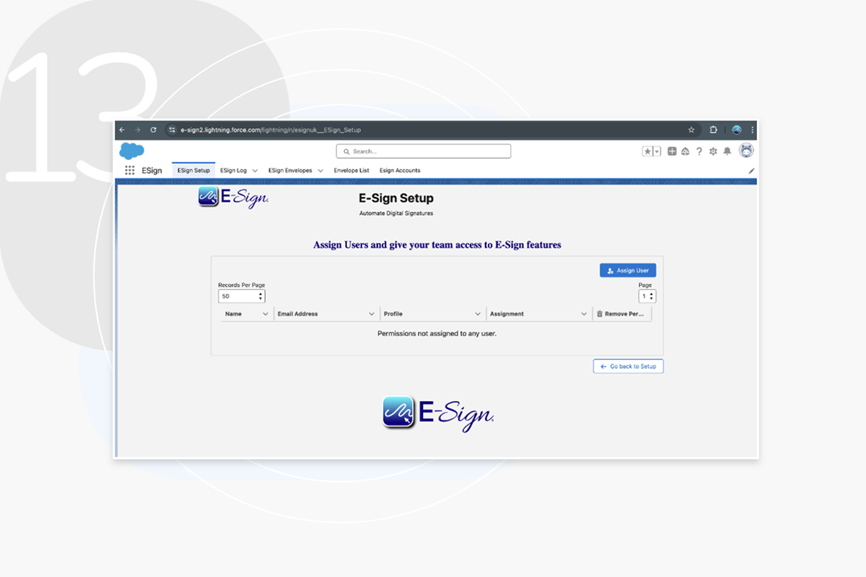Sort by Assignment column header
The width and height of the screenshot is (866, 577).
pyautogui.click(x=507, y=314)
